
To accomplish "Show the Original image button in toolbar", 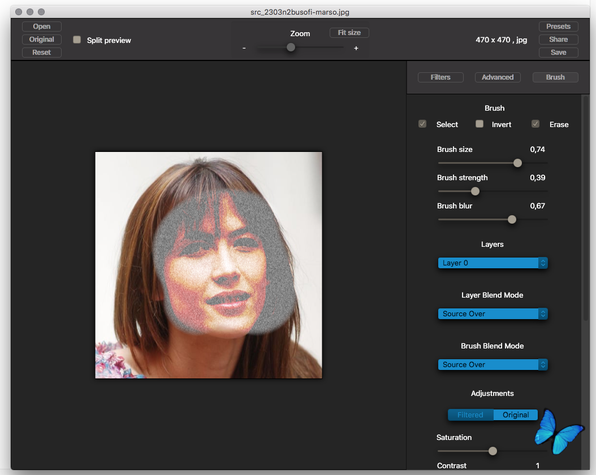I will [x=41, y=40].
